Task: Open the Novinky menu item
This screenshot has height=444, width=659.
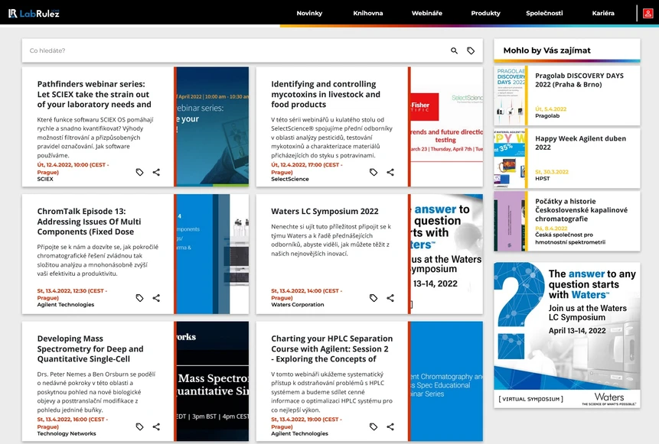Action: coord(309,13)
